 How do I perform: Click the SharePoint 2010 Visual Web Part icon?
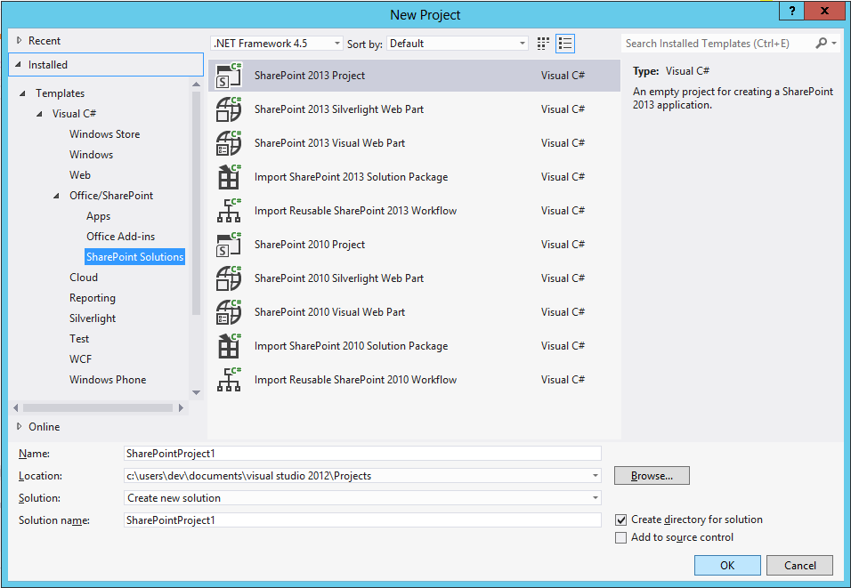[229, 312]
